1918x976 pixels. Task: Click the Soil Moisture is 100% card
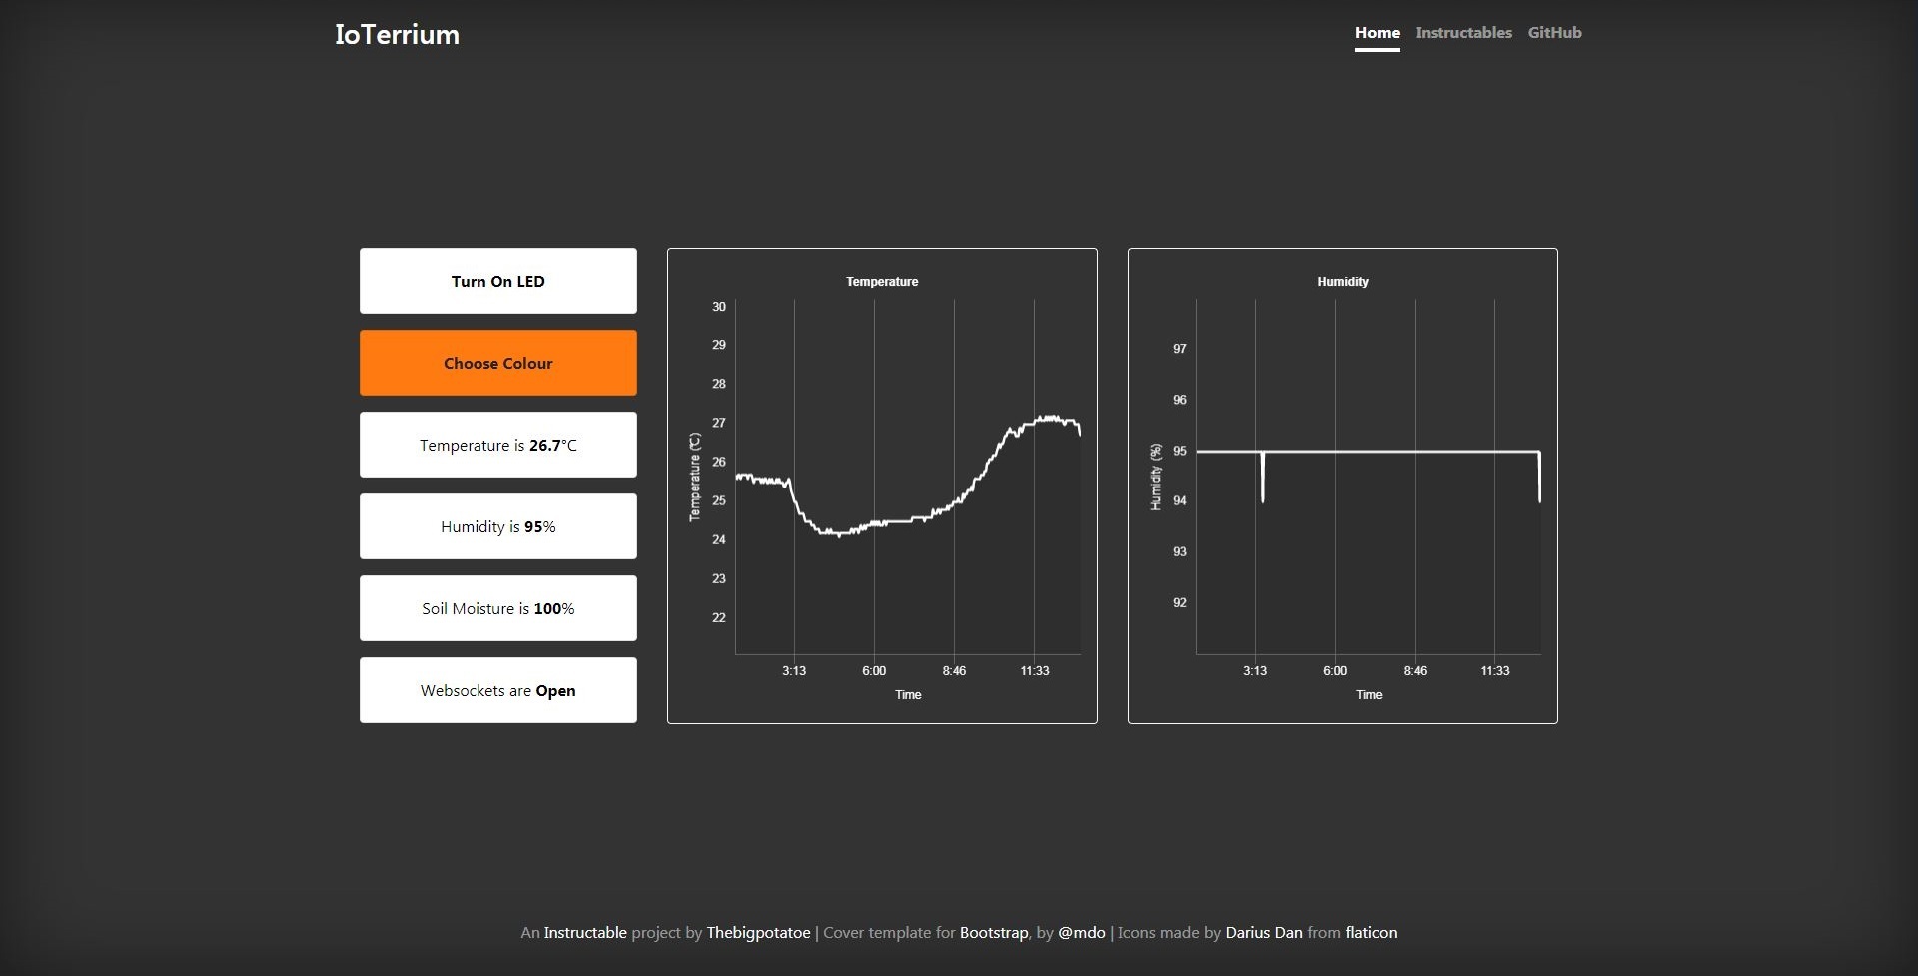pos(497,608)
